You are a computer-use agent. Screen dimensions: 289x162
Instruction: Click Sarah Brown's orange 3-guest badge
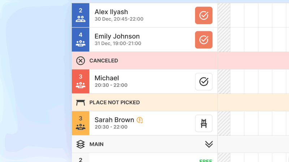pos(81,123)
